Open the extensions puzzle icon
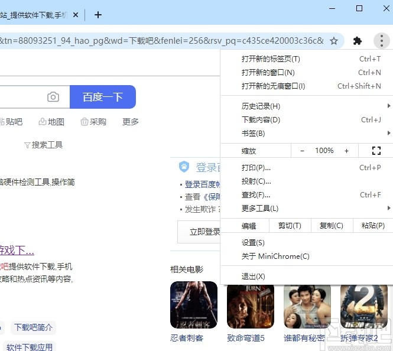The image size is (393, 351). [x=357, y=41]
